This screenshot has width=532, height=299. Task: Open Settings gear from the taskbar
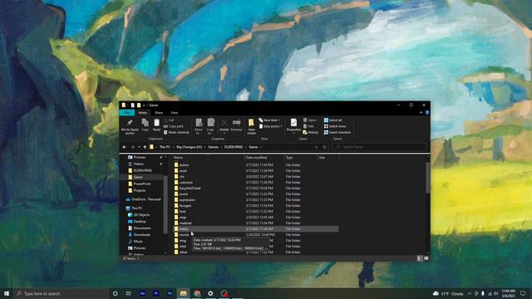pos(210,293)
